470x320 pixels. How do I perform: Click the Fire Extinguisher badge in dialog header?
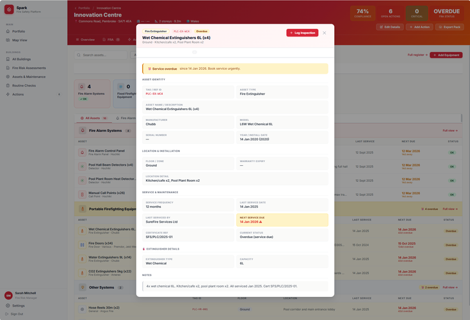(156, 31)
